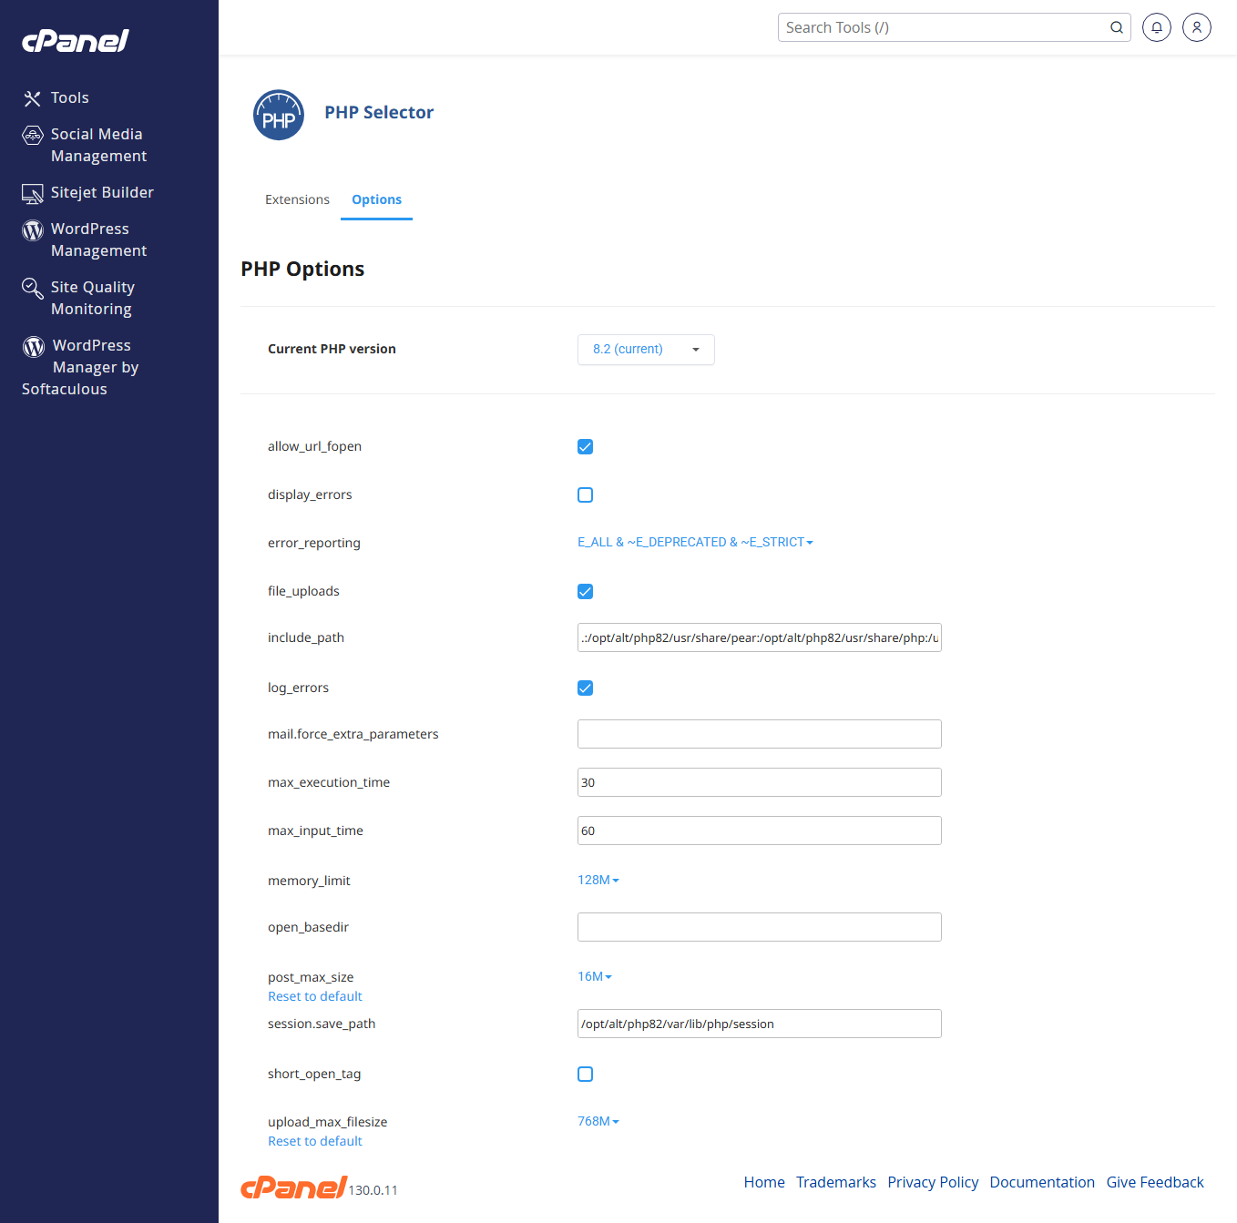Open the Documentation footer link

[1042, 1182]
